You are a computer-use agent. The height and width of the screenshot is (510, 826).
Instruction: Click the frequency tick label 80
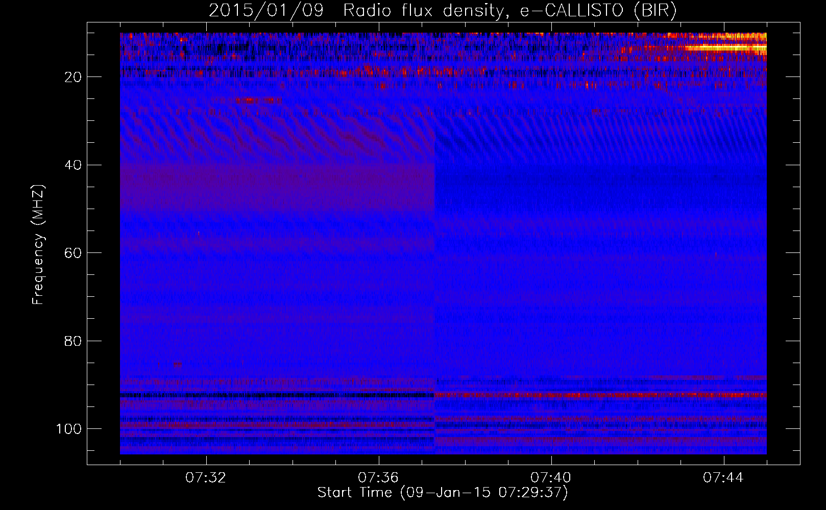[x=73, y=341]
